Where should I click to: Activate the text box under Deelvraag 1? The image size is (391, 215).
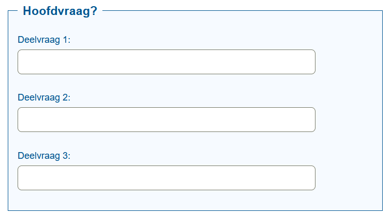(167, 62)
